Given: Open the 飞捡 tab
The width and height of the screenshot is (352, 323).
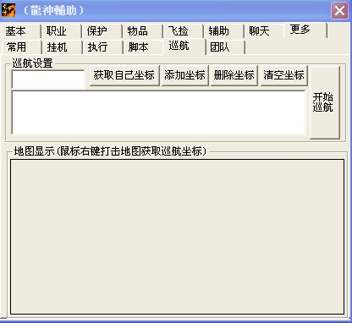Looking at the screenshot, I should 184,31.
